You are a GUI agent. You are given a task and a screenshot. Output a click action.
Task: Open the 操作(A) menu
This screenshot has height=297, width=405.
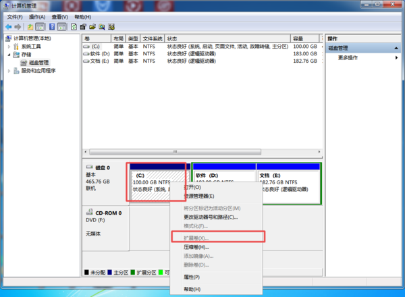tap(37, 17)
